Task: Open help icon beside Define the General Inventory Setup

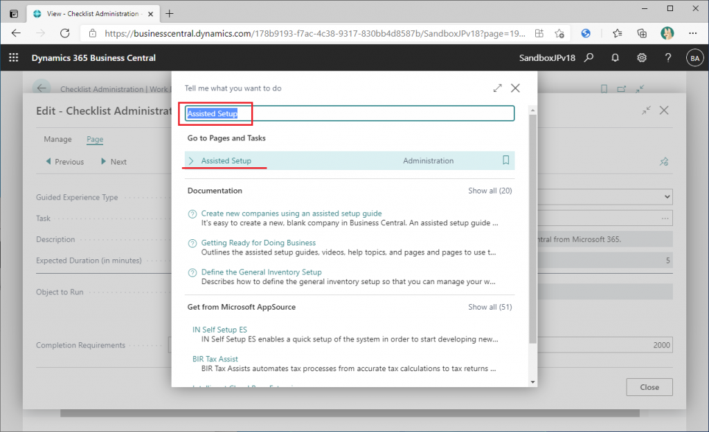Action: coord(192,272)
